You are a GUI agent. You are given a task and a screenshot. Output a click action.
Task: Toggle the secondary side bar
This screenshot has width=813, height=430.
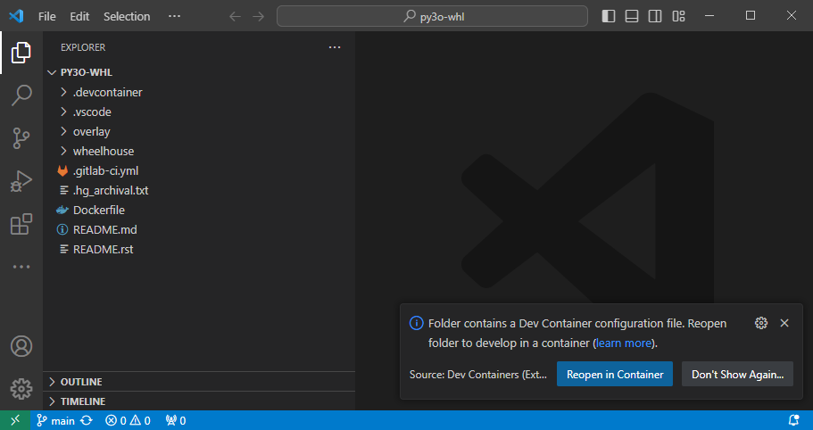click(x=655, y=16)
